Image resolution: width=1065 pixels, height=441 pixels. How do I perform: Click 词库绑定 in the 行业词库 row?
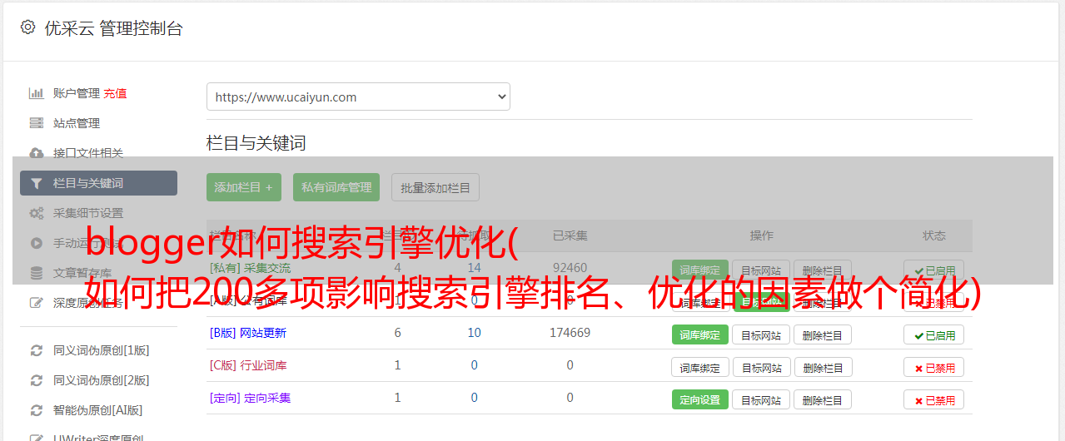pos(699,367)
